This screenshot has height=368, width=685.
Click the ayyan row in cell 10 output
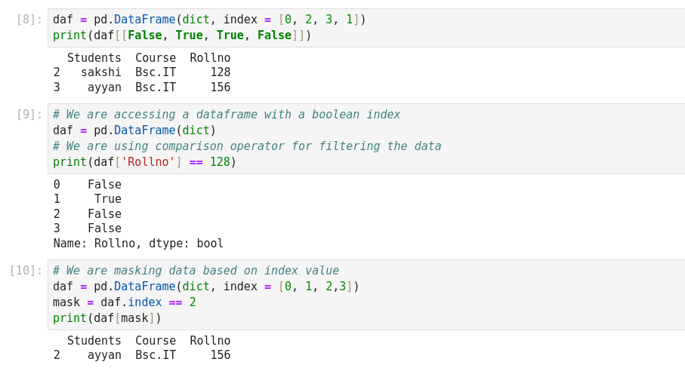pos(141,355)
